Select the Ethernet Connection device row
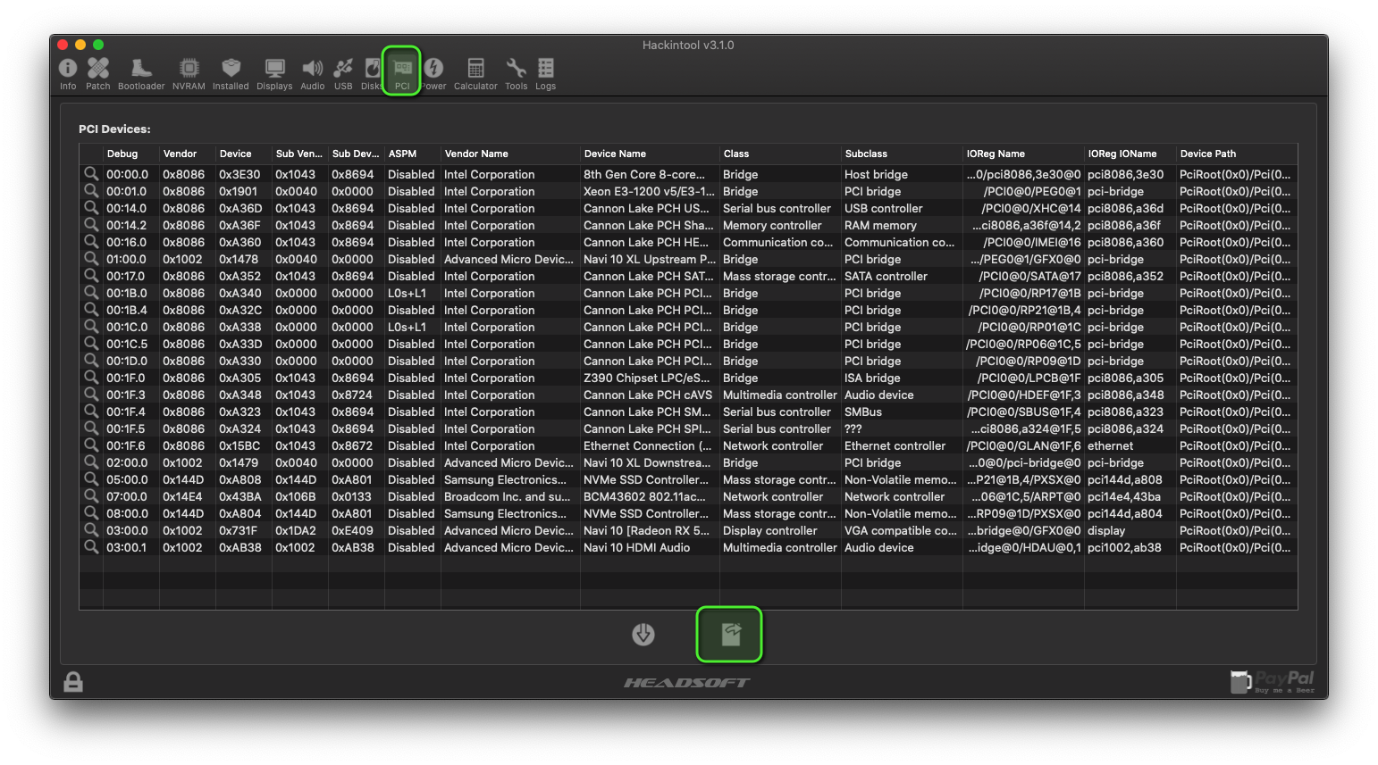1378x765 pixels. 647,445
